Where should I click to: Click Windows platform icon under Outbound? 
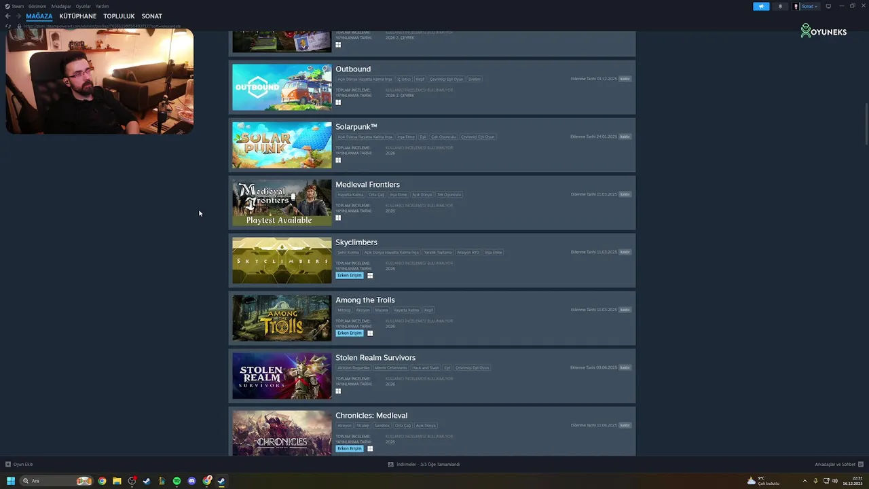338,103
